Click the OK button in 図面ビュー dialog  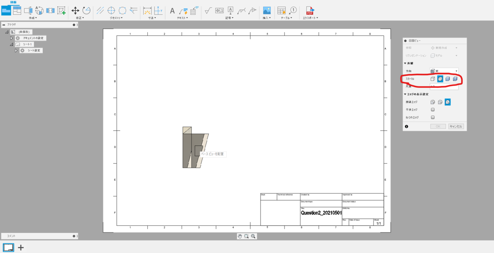coord(438,126)
